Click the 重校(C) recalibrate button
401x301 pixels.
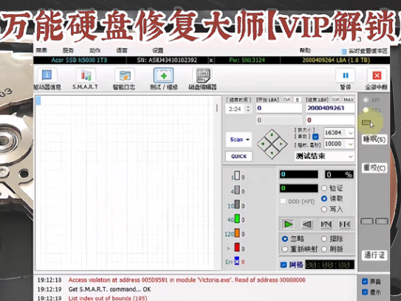pos(374,168)
